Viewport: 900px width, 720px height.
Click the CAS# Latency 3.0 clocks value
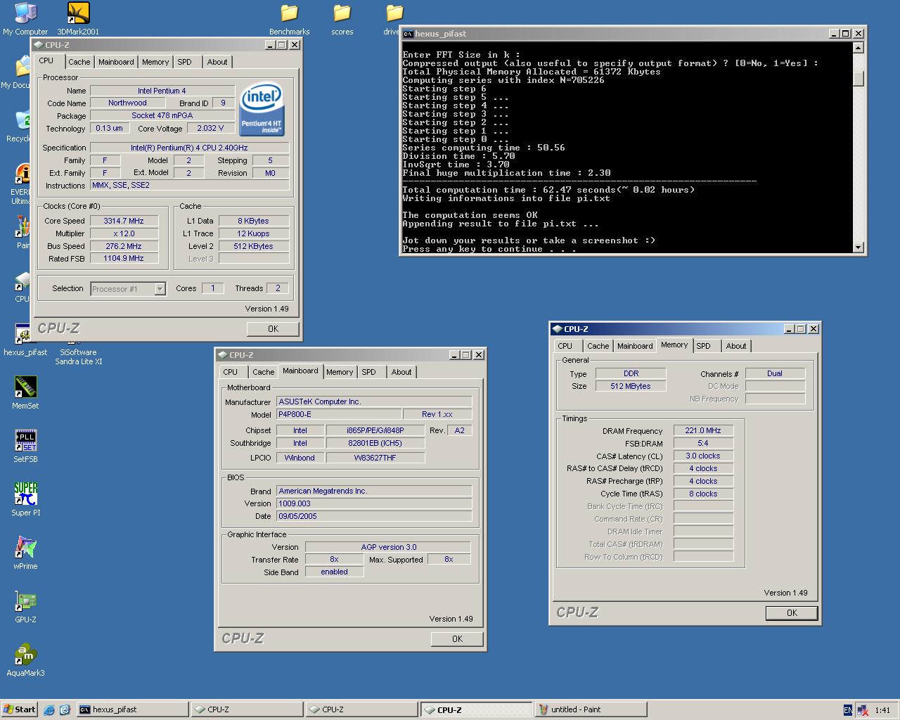coord(703,456)
